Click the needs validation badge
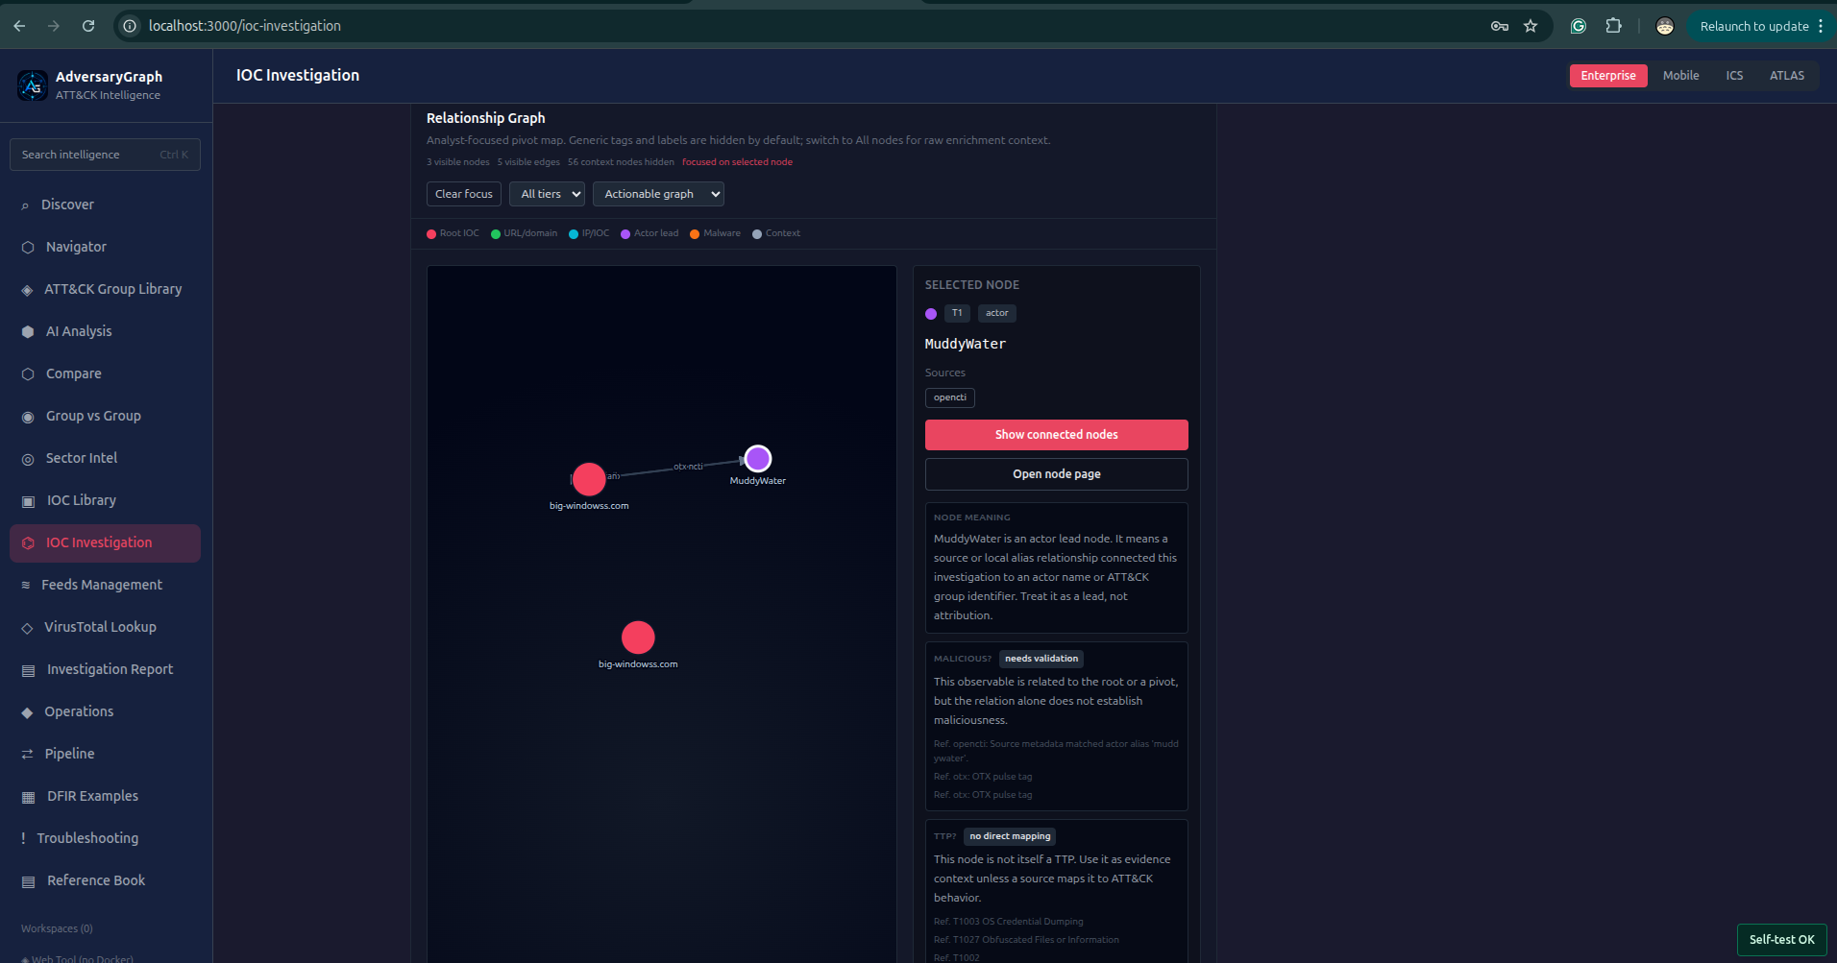This screenshot has width=1837, height=963. coord(1041,659)
